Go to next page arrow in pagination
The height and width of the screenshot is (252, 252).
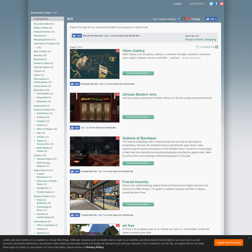217,47
